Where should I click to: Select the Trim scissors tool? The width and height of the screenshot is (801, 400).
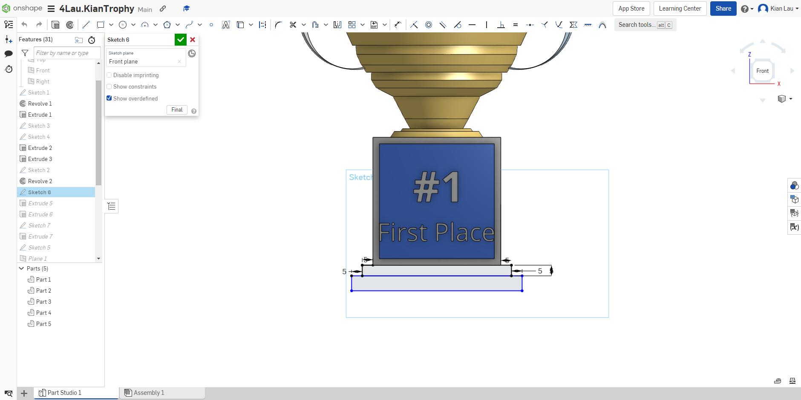coord(293,25)
